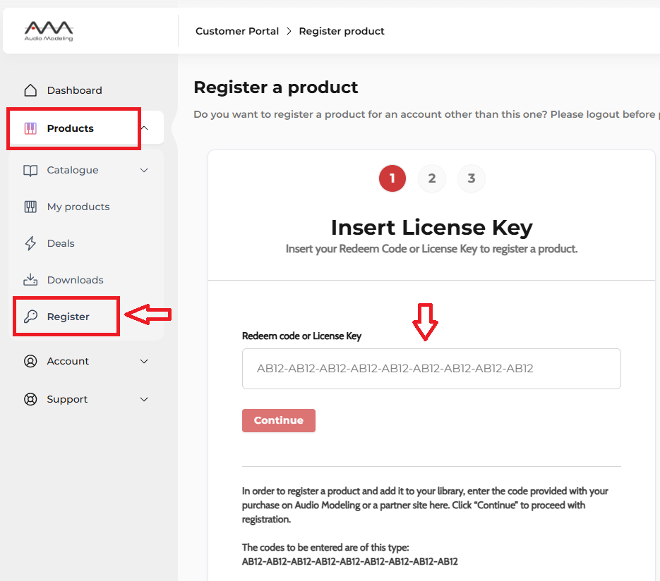Click the Deals lightning bolt icon
This screenshot has height=581, width=660.
coord(30,243)
